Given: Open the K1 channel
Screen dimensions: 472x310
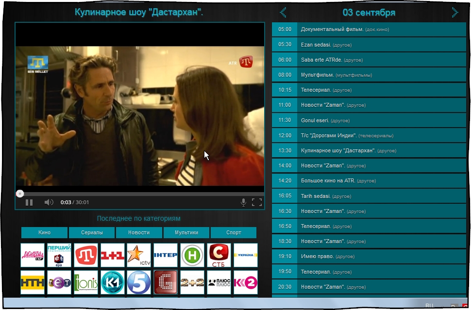Looking at the screenshot, I should [x=113, y=282].
